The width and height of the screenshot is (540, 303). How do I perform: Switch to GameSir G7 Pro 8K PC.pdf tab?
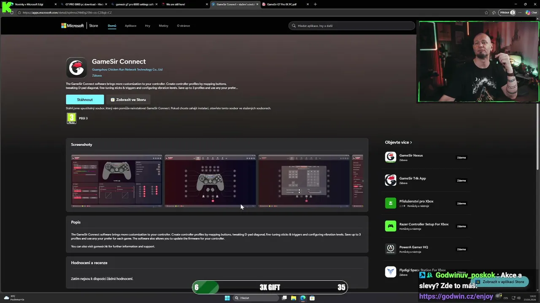click(286, 4)
